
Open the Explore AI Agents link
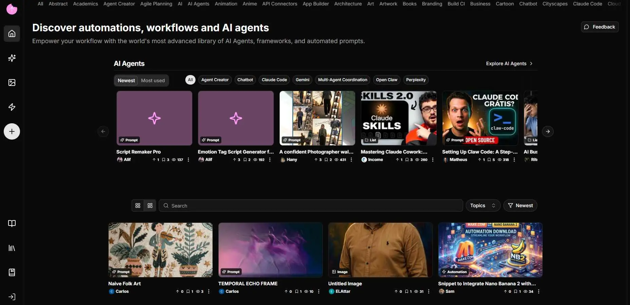(509, 64)
